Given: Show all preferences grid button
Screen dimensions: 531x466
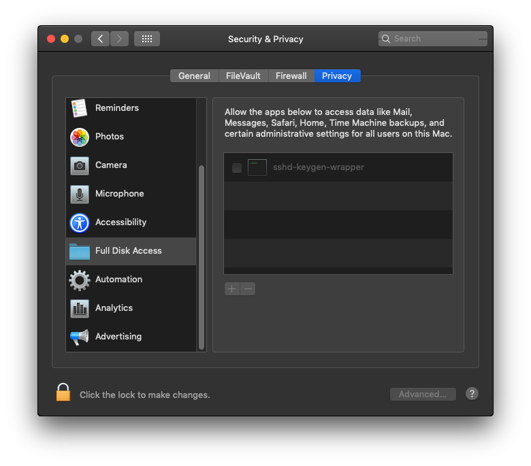Looking at the screenshot, I should 147,39.
